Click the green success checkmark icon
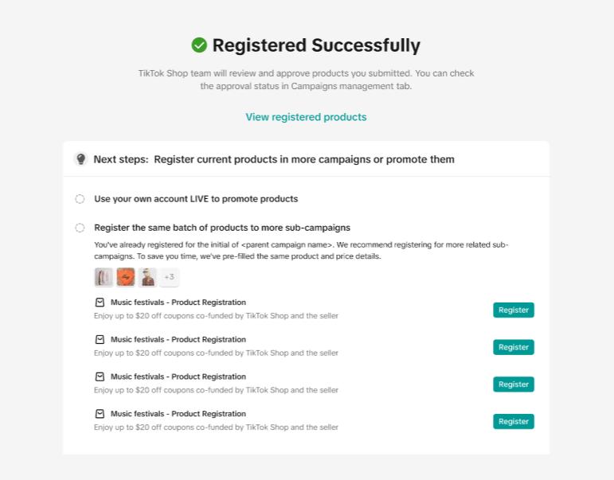This screenshot has height=480, width=614. tap(199, 45)
